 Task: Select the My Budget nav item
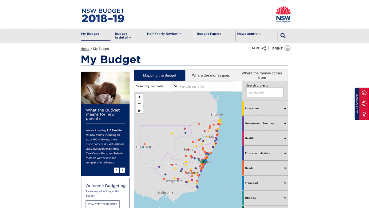[90, 34]
